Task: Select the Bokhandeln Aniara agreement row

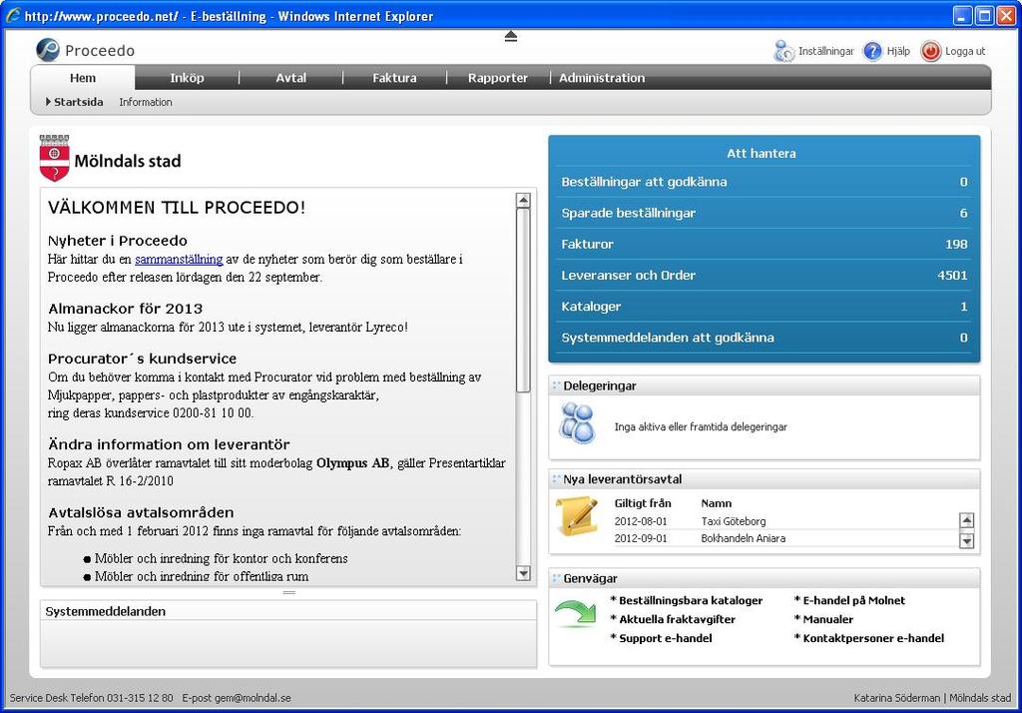Action: pos(786,538)
